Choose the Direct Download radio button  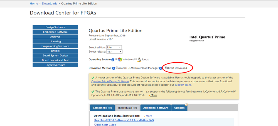click(166, 68)
